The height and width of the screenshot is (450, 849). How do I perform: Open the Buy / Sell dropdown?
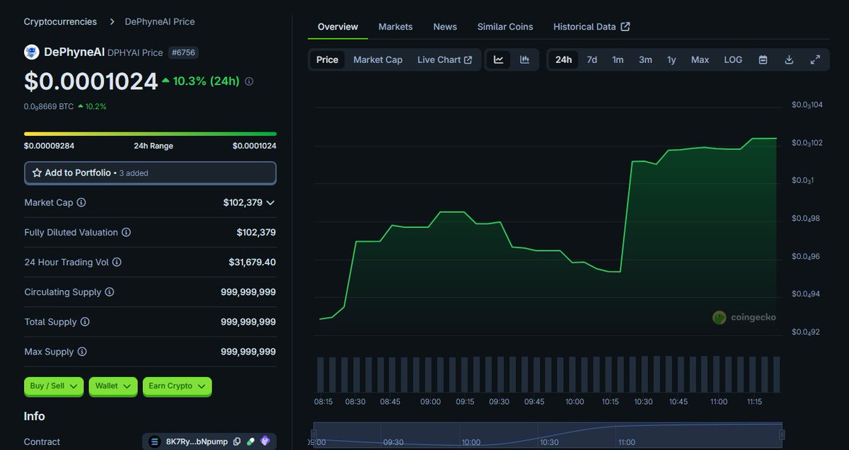(54, 386)
